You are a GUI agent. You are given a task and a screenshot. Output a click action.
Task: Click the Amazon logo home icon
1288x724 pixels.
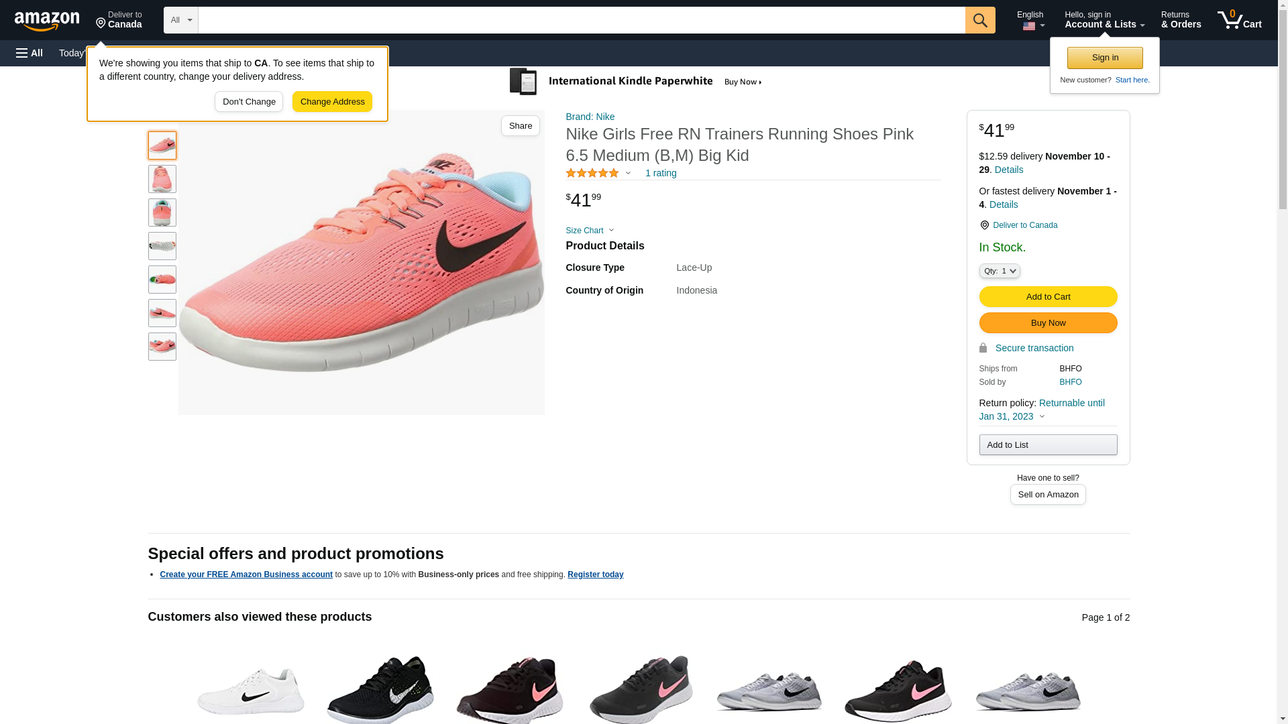click(47, 21)
